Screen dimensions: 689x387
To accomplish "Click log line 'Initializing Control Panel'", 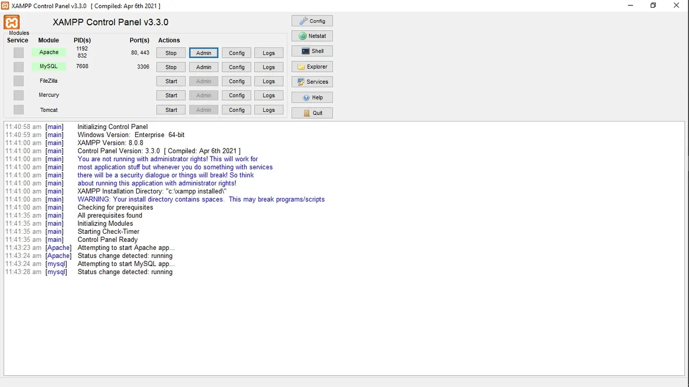I will click(x=113, y=127).
